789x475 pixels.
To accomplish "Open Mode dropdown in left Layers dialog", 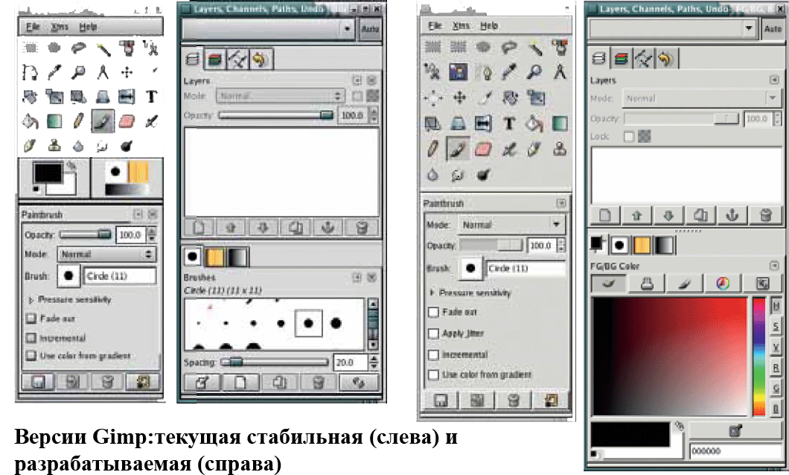I will click(x=280, y=95).
